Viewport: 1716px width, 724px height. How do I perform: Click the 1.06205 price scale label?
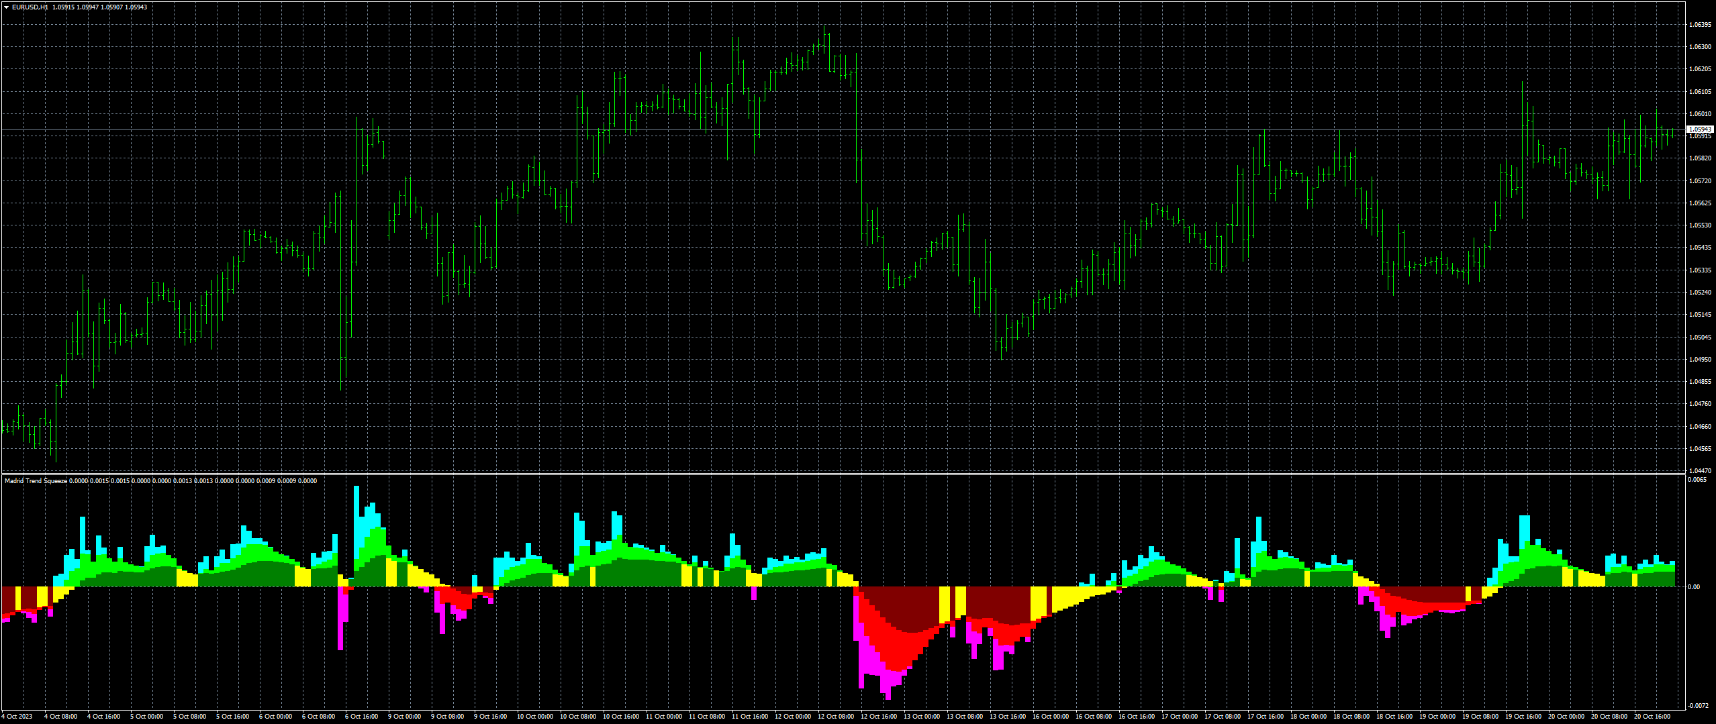[x=1700, y=69]
